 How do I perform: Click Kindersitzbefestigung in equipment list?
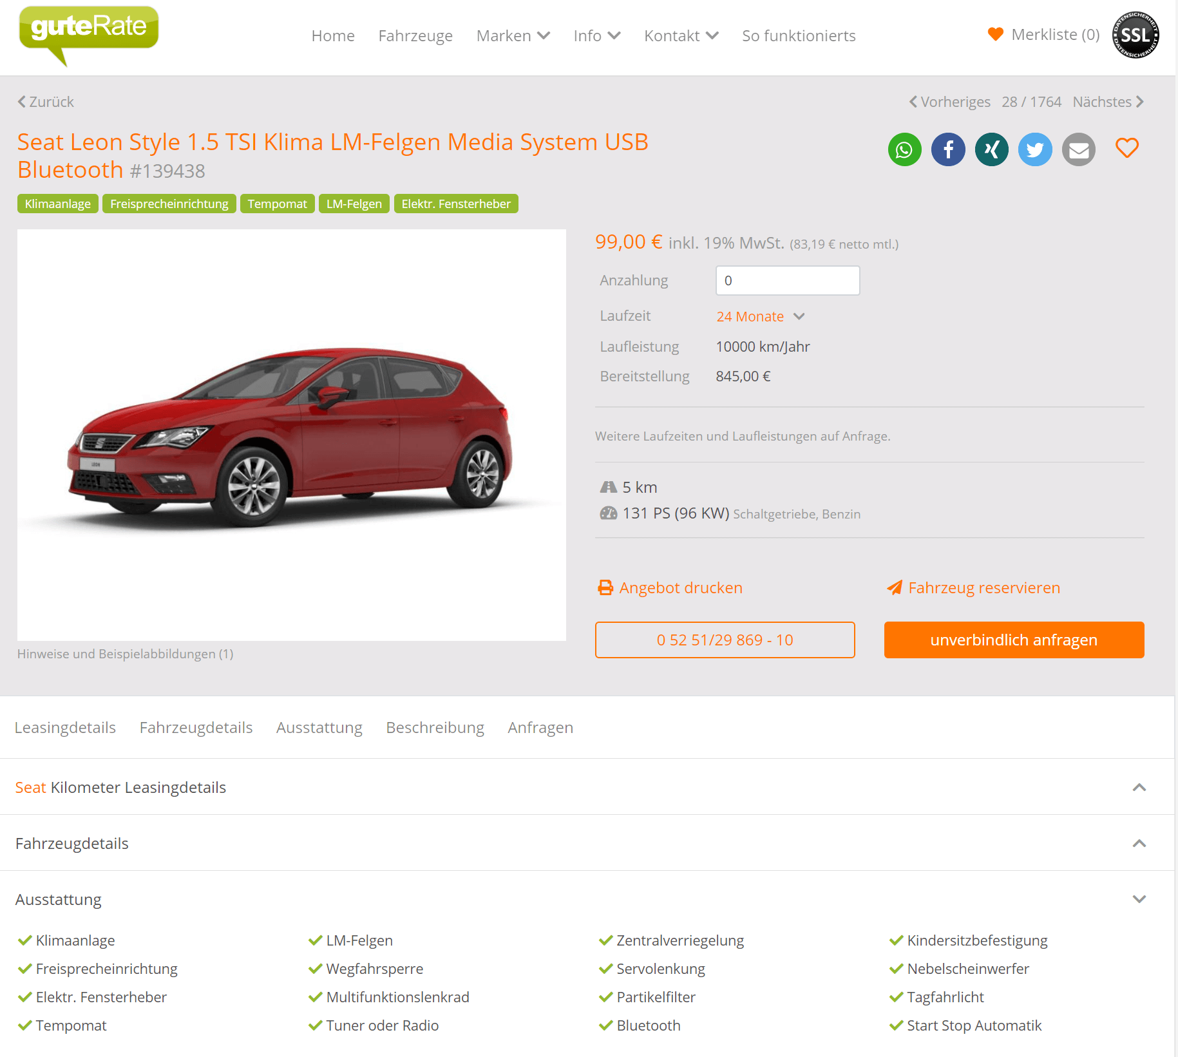[977, 940]
